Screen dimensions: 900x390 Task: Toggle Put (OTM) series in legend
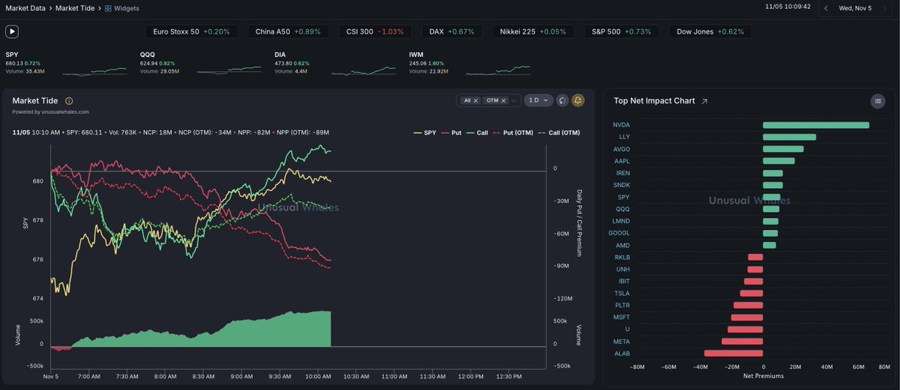(514, 132)
